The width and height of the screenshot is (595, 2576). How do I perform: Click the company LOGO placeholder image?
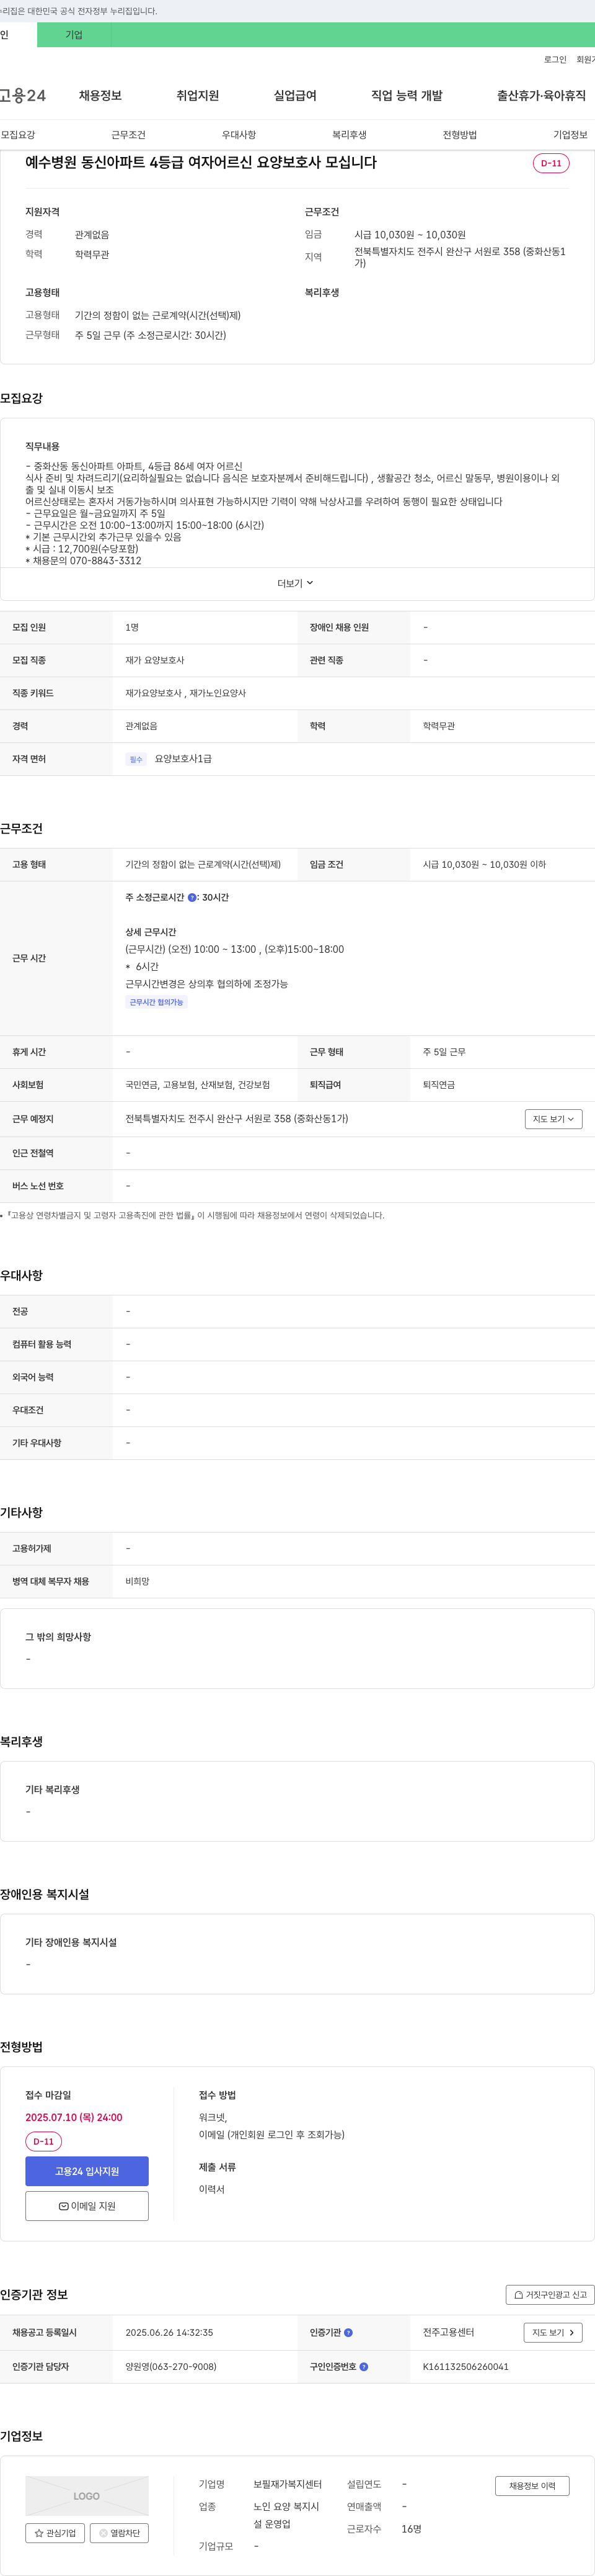pos(87,2496)
